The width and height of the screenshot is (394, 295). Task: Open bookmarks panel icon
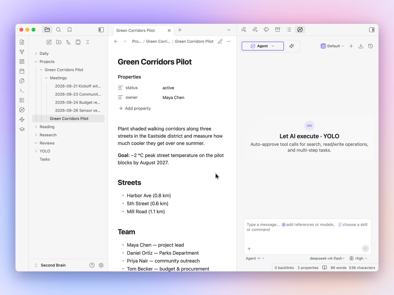(69, 30)
